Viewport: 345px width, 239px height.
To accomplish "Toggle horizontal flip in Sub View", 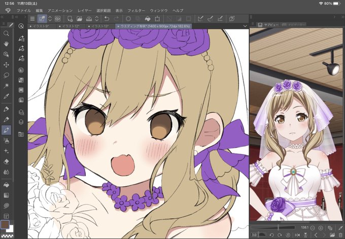I will click(x=297, y=235).
